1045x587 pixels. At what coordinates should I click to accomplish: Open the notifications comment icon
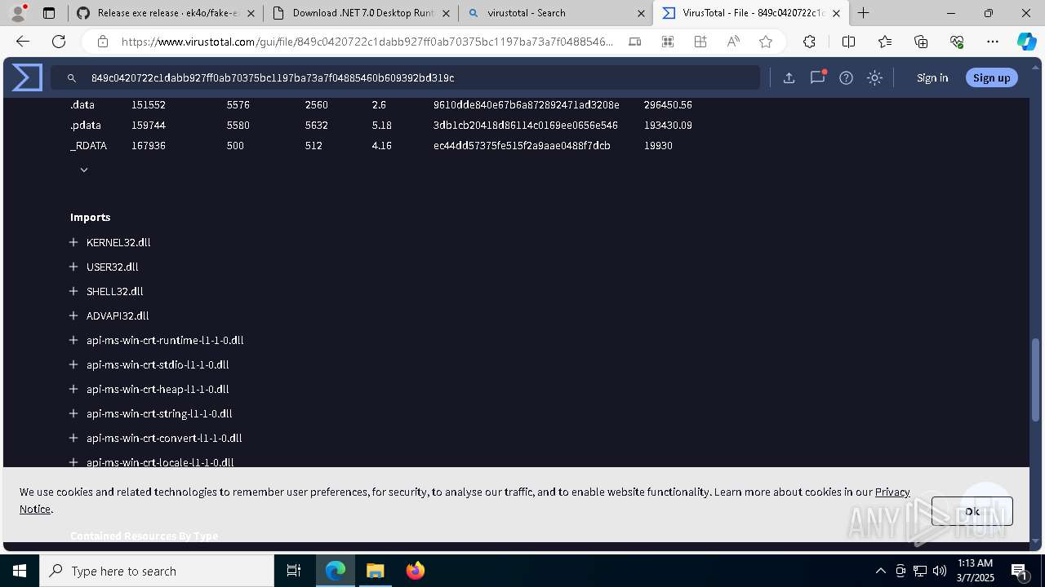point(817,77)
